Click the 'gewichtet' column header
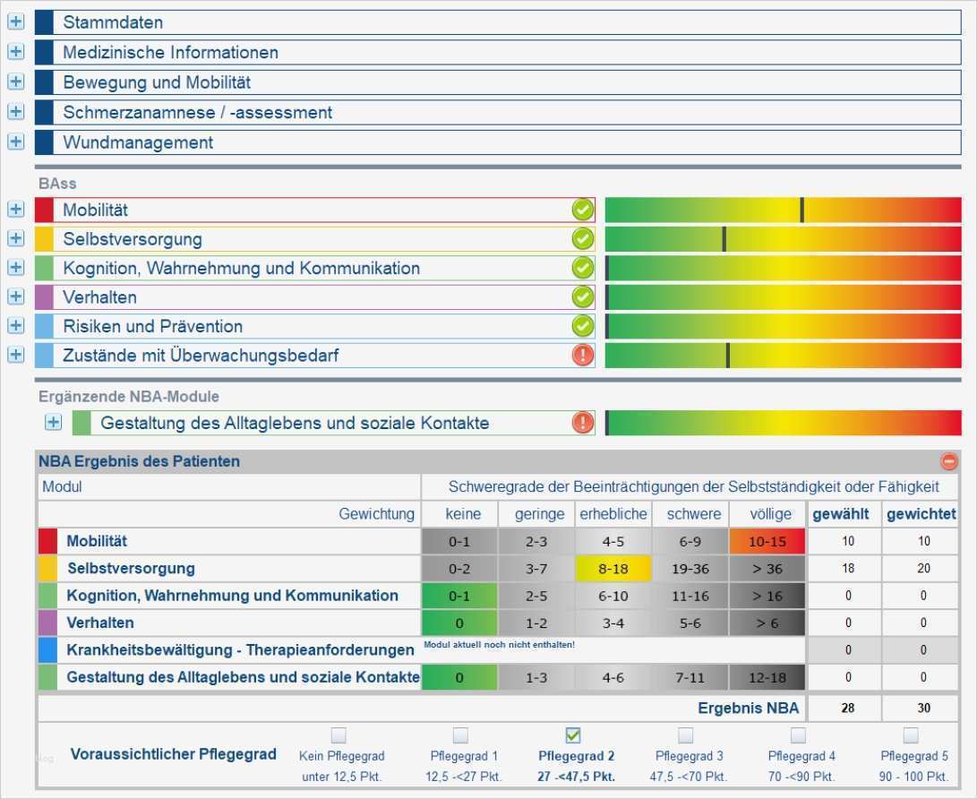 (x=921, y=514)
